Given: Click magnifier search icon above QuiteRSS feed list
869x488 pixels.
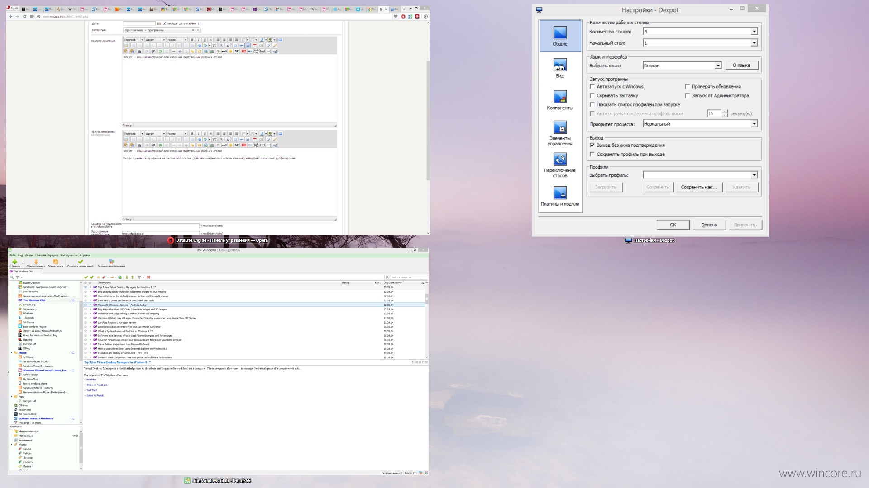Looking at the screenshot, I should (12, 277).
